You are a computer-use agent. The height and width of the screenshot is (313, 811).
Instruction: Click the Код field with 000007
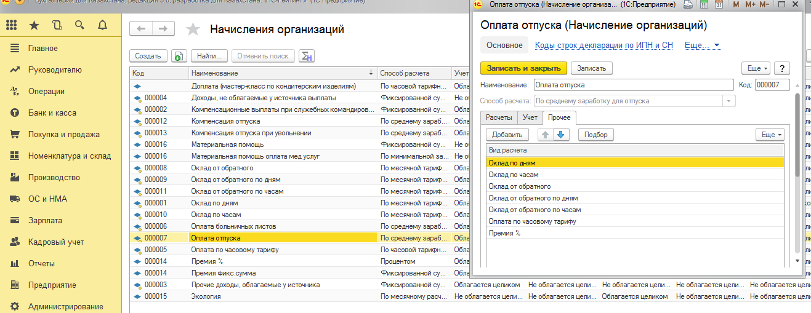pyautogui.click(x=772, y=85)
